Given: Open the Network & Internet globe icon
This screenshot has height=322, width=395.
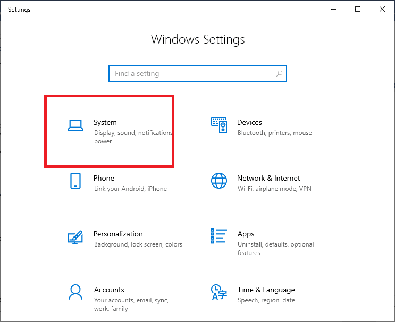Looking at the screenshot, I should click(x=219, y=181).
